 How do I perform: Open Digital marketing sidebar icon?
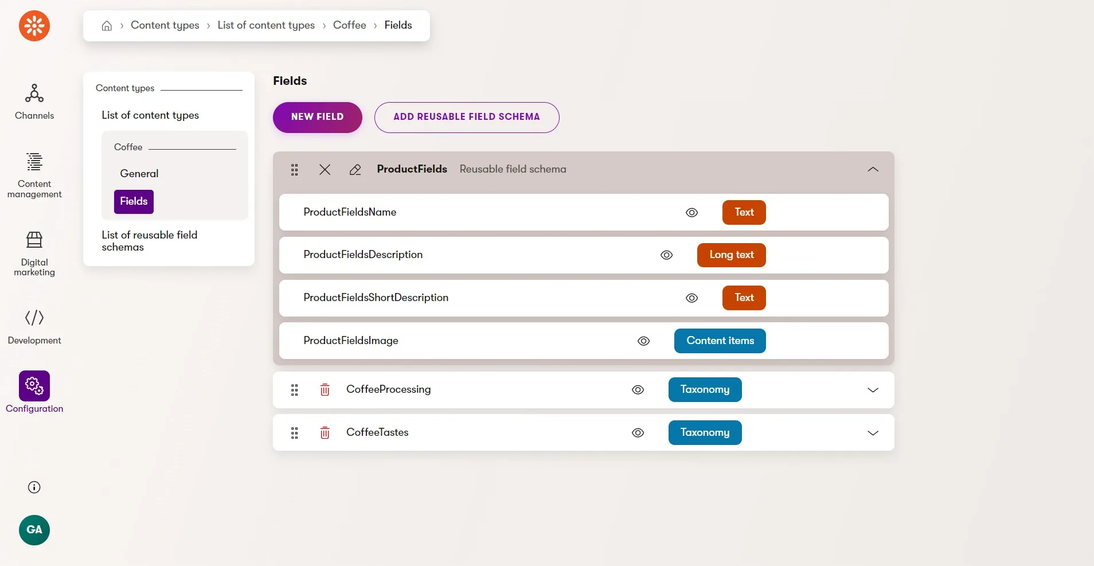coord(34,253)
